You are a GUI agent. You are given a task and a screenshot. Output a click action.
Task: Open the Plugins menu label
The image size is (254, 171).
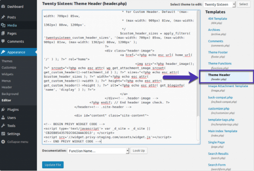pos(13,109)
